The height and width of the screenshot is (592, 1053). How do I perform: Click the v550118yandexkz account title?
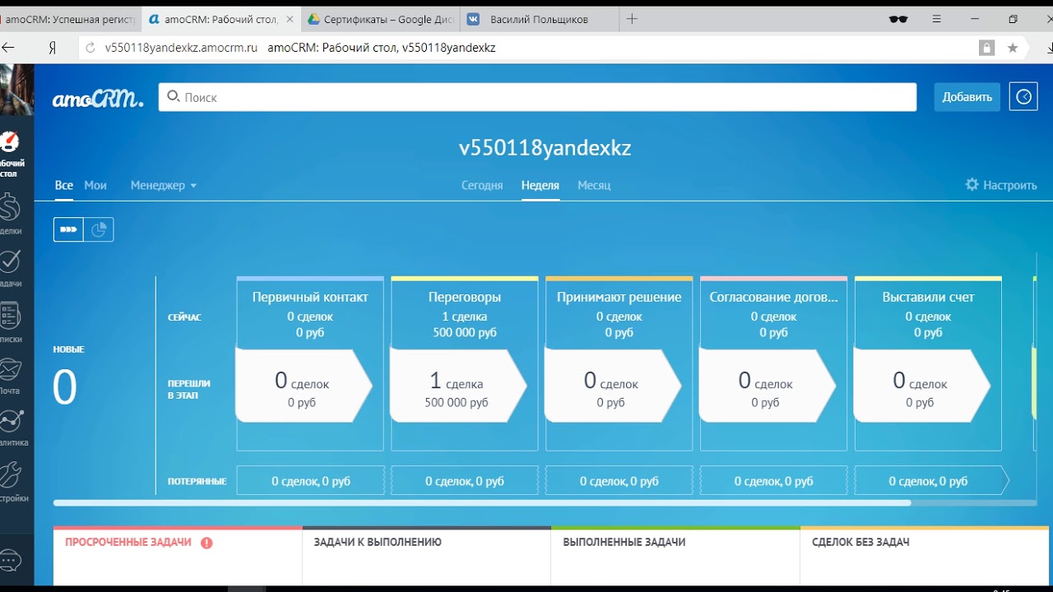click(545, 148)
